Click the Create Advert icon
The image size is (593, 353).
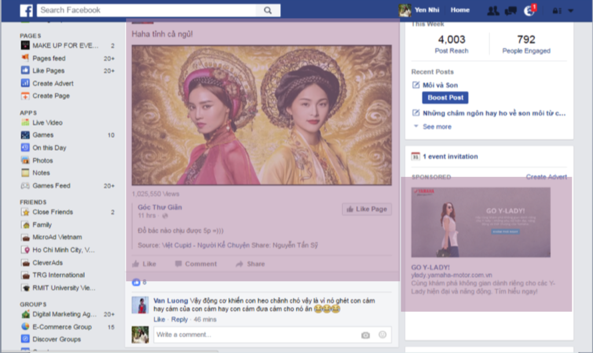25,83
